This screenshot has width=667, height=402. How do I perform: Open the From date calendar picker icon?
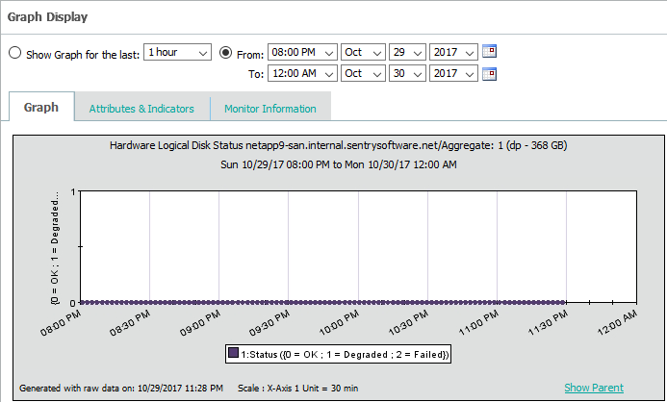(489, 52)
